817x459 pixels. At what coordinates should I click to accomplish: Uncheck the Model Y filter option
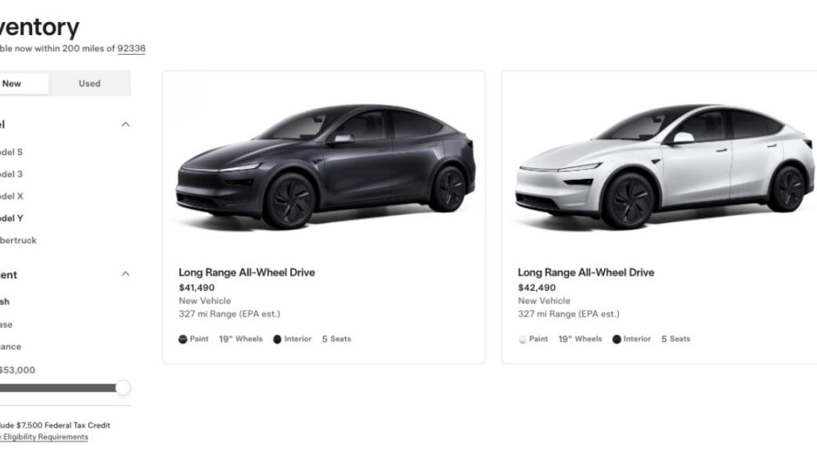click(x=11, y=218)
